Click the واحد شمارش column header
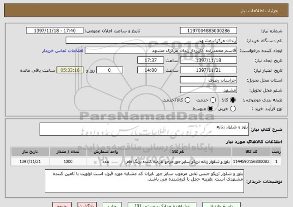The image size is (293, 207). (x=106, y=152)
